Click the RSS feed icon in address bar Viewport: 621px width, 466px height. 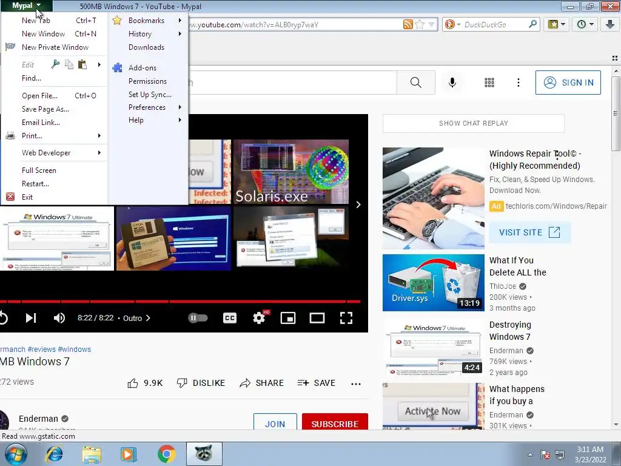pyautogui.click(x=408, y=24)
